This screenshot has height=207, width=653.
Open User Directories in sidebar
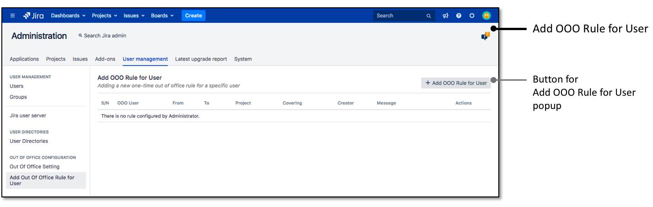[29, 141]
